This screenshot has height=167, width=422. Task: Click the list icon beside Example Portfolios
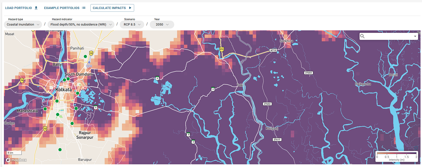[84, 8]
